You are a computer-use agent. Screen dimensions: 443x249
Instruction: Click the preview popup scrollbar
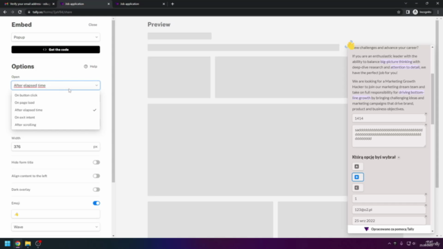pyautogui.click(x=432, y=99)
